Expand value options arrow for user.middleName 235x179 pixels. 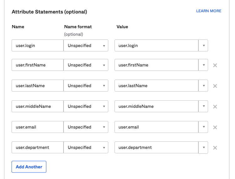[x=203, y=106]
